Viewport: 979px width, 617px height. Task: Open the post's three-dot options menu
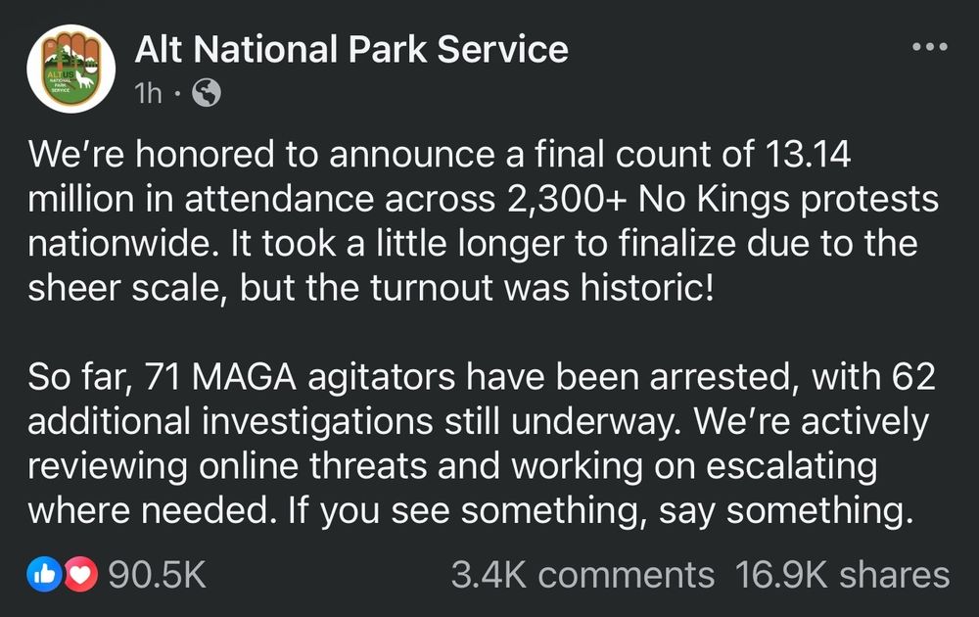929,47
